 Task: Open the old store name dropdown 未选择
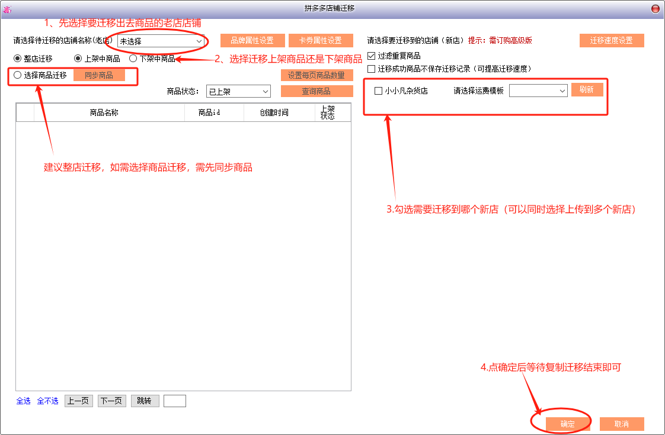point(161,41)
